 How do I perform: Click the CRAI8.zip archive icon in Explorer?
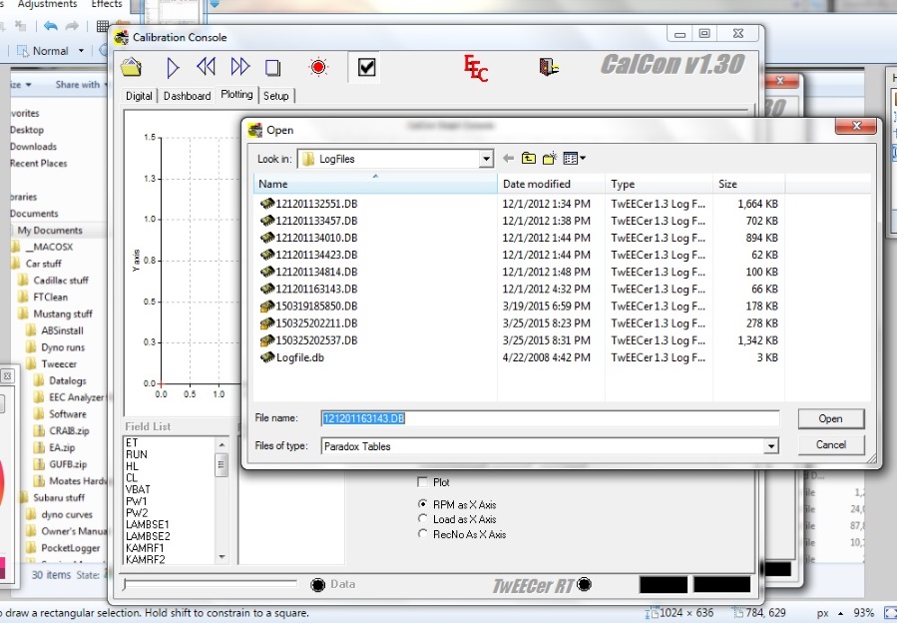(x=39, y=430)
